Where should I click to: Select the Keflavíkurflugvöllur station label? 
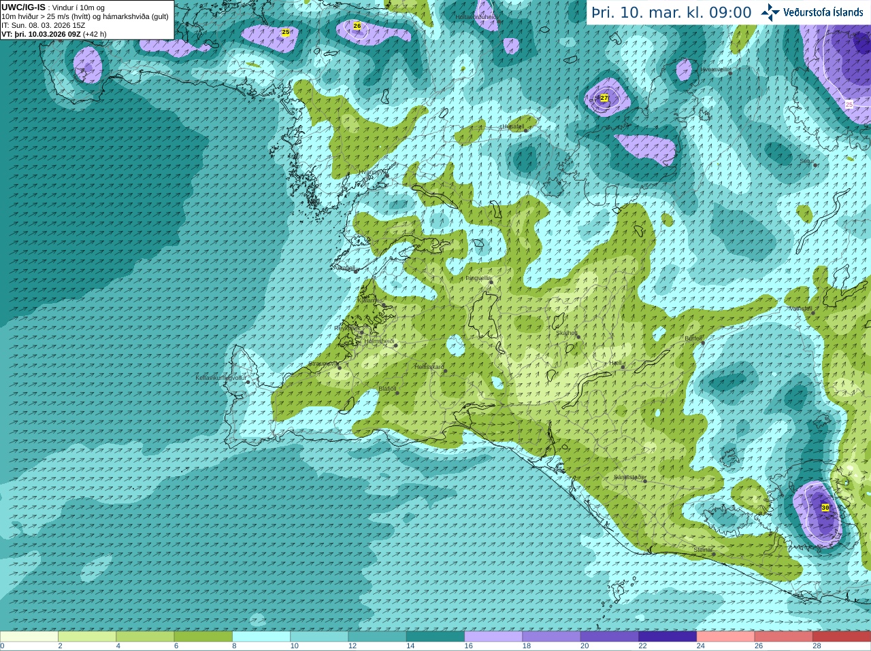[x=221, y=378]
